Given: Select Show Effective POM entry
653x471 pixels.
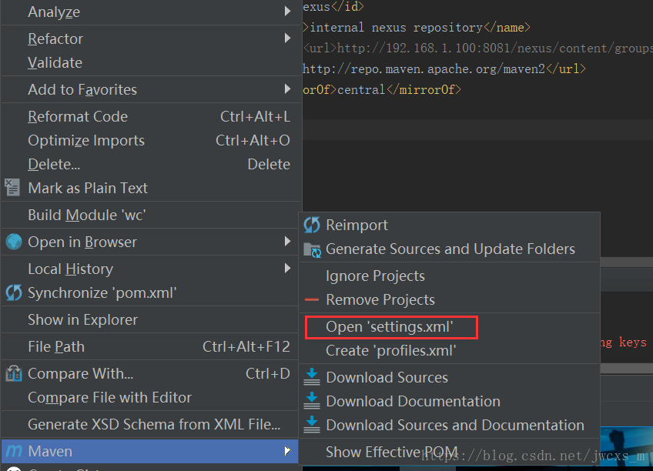Looking at the screenshot, I should (x=391, y=452).
